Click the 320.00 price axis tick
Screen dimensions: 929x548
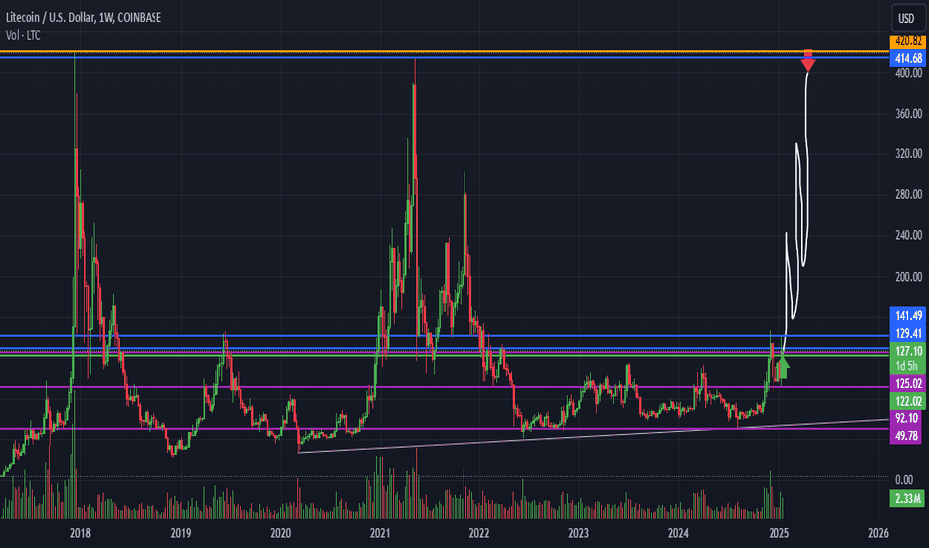908,154
